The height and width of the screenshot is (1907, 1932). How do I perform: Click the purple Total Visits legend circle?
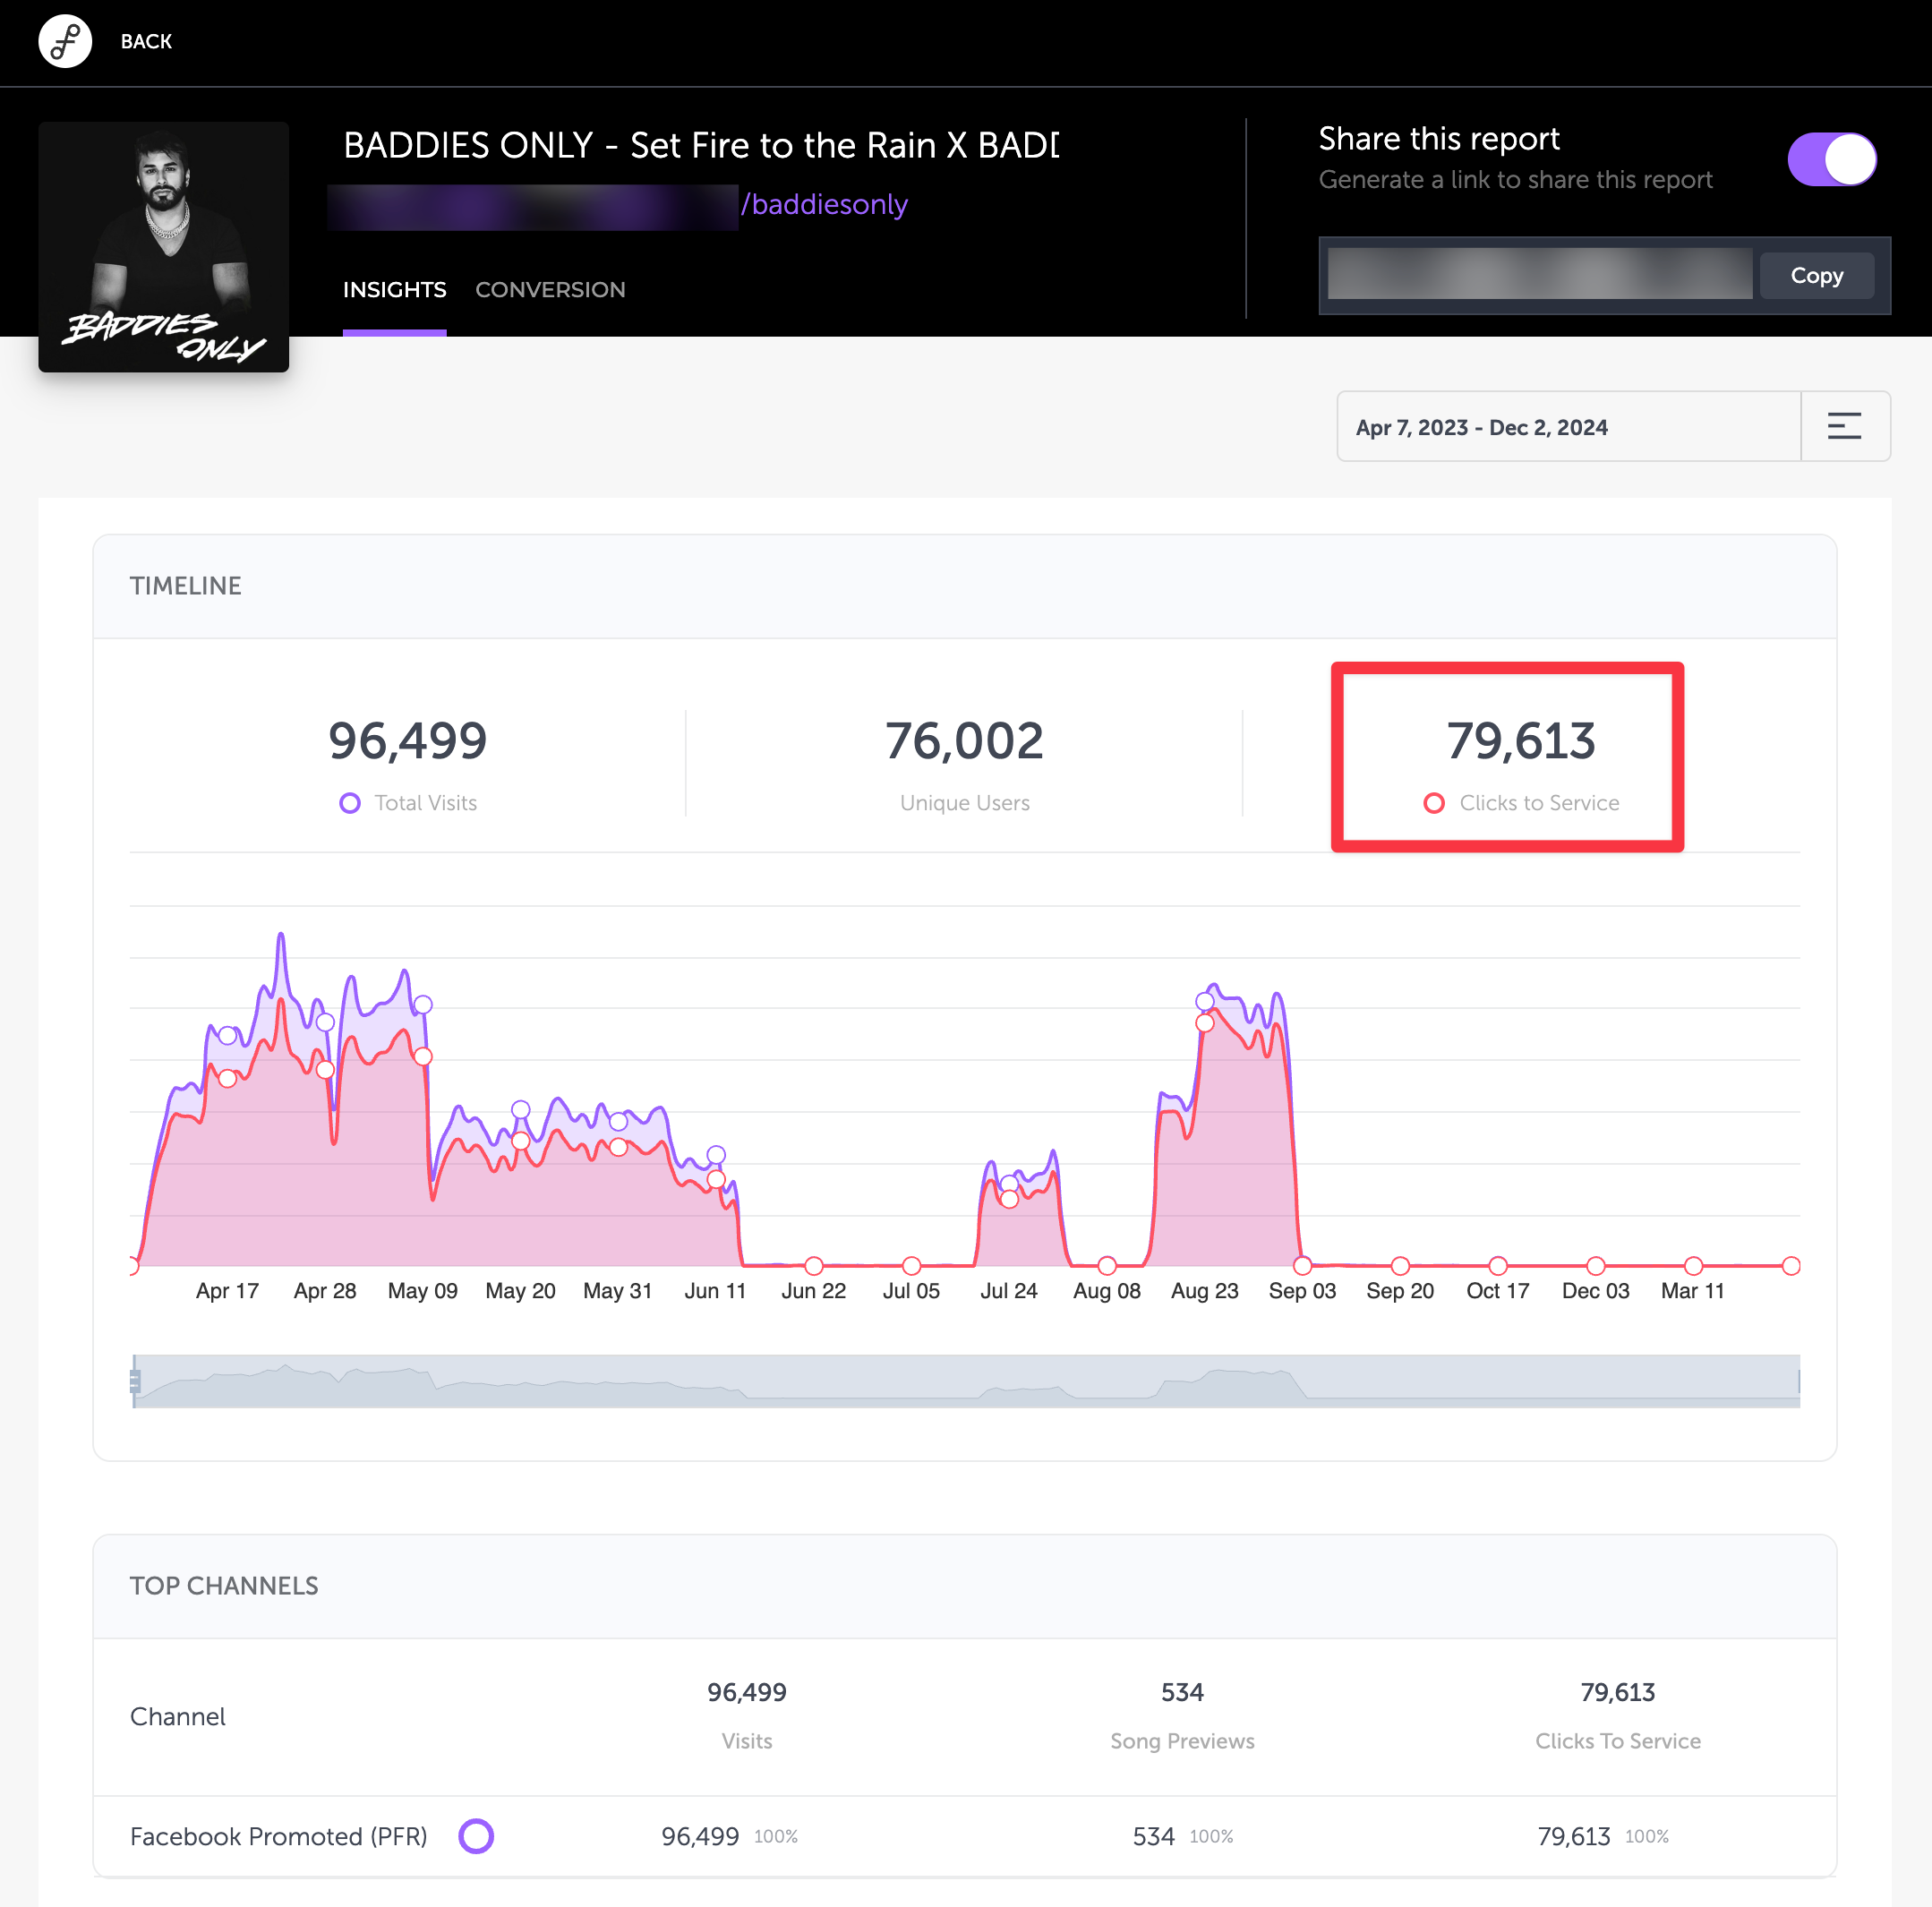(x=349, y=803)
